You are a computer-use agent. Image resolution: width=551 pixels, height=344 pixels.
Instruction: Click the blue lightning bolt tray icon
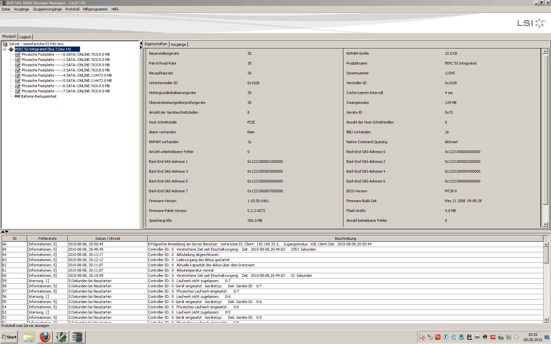[x=446, y=337]
